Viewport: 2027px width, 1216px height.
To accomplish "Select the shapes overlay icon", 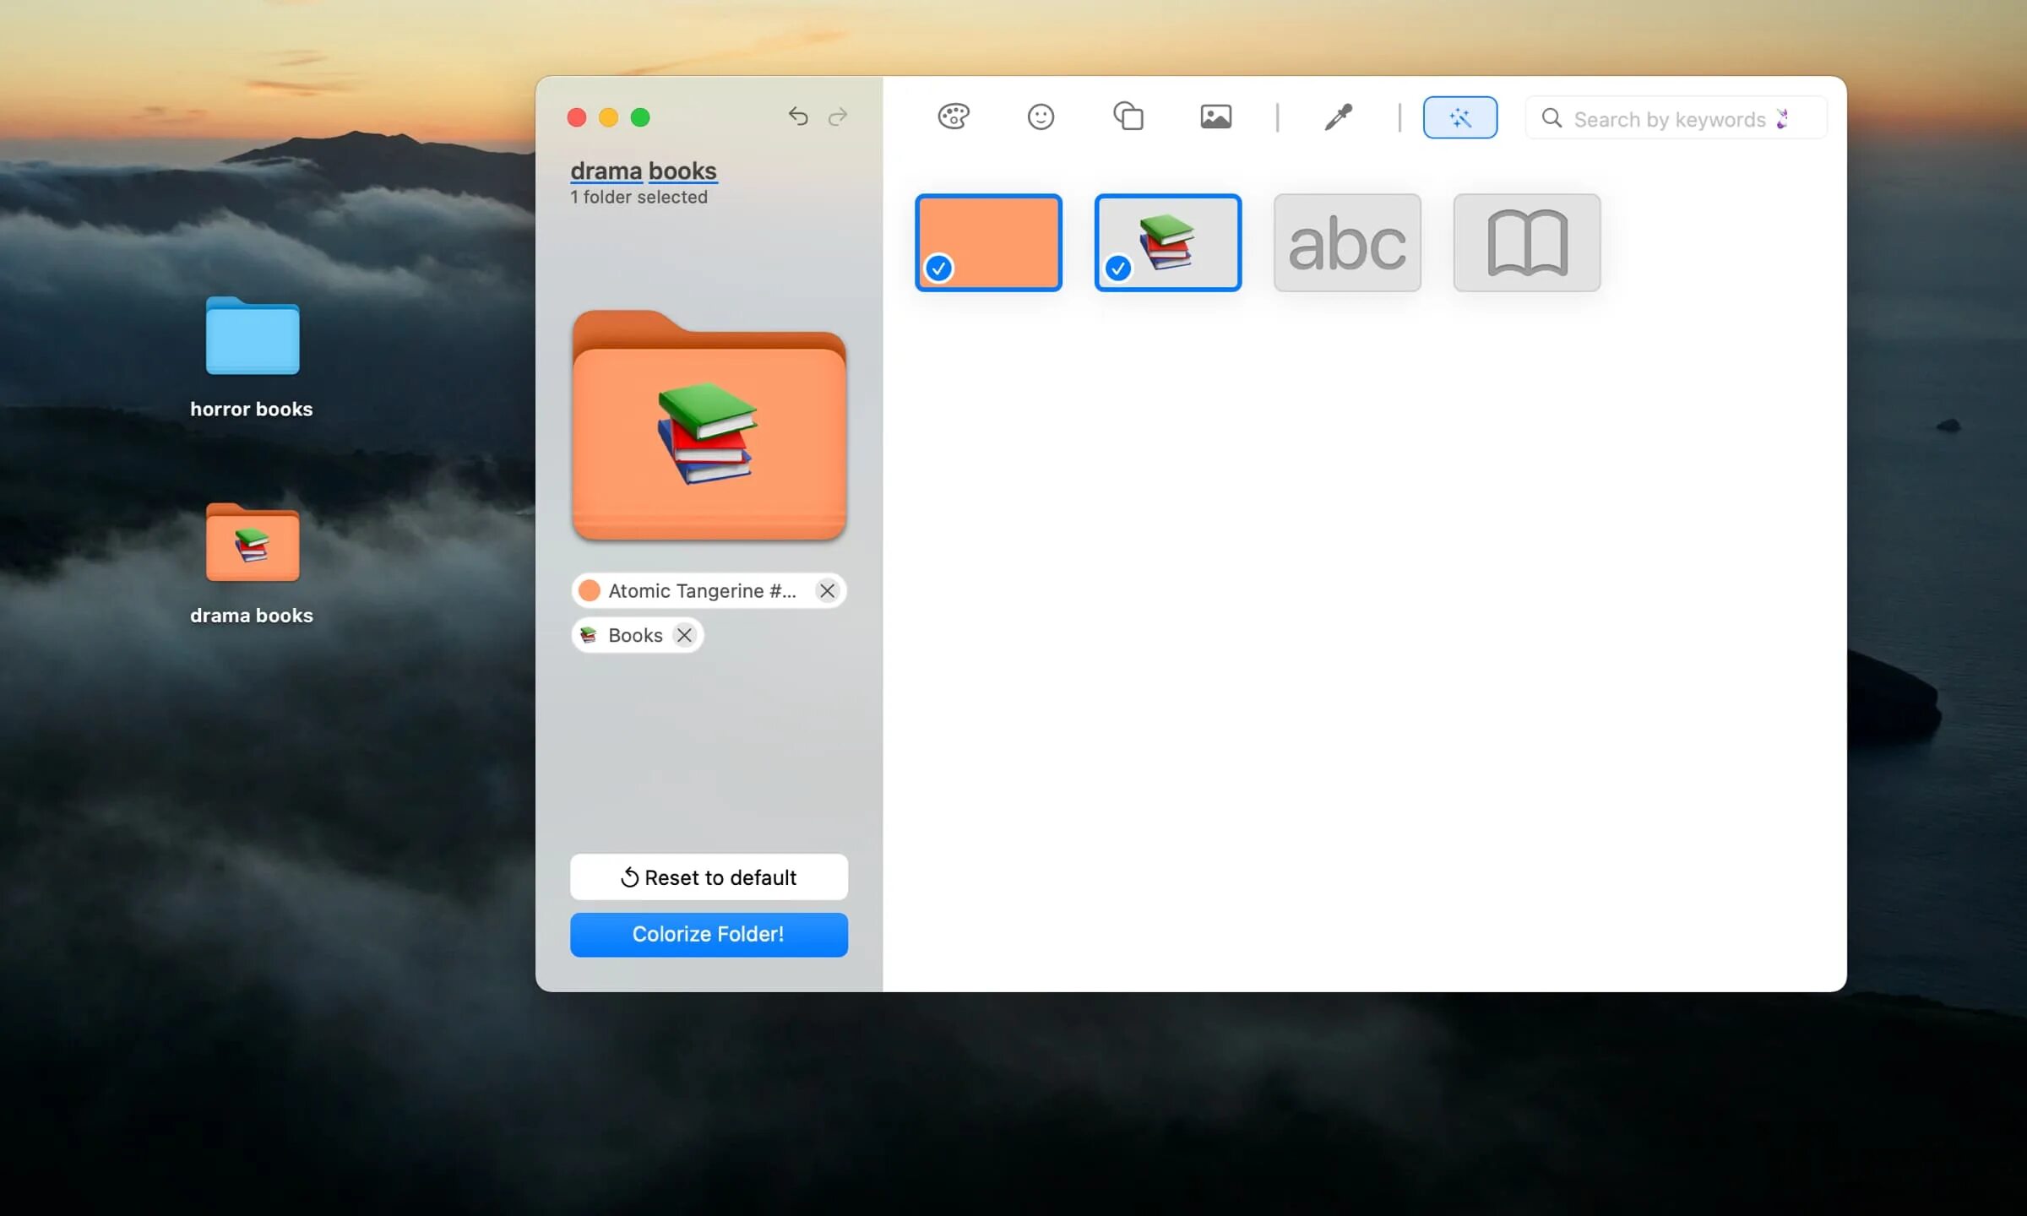I will tap(1128, 117).
